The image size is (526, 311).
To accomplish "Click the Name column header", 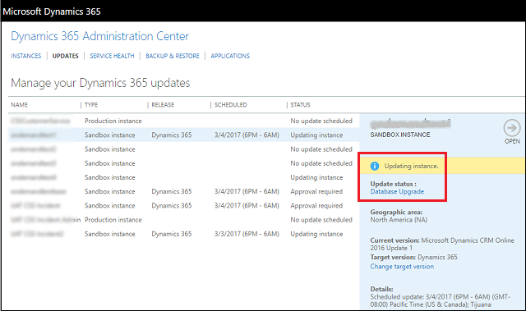I will 20,105.
